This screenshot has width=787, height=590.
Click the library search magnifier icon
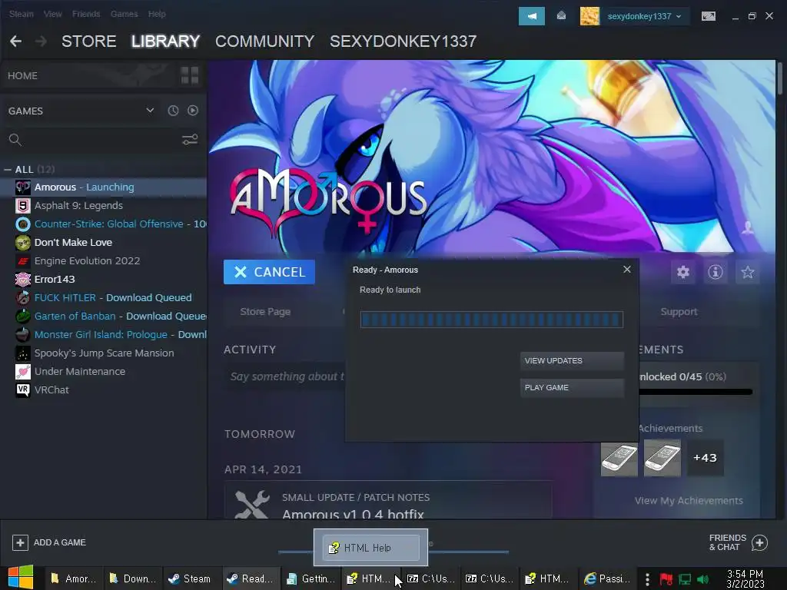coord(15,140)
